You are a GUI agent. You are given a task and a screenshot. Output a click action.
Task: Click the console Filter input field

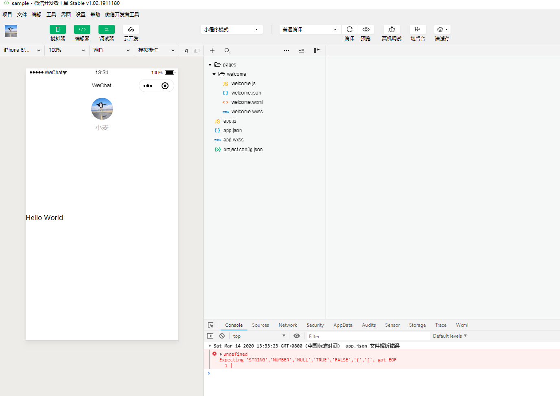368,336
